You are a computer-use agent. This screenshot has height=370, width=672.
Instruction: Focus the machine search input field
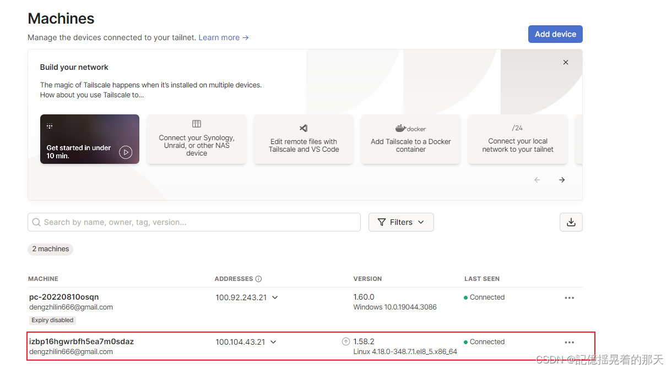click(x=194, y=222)
